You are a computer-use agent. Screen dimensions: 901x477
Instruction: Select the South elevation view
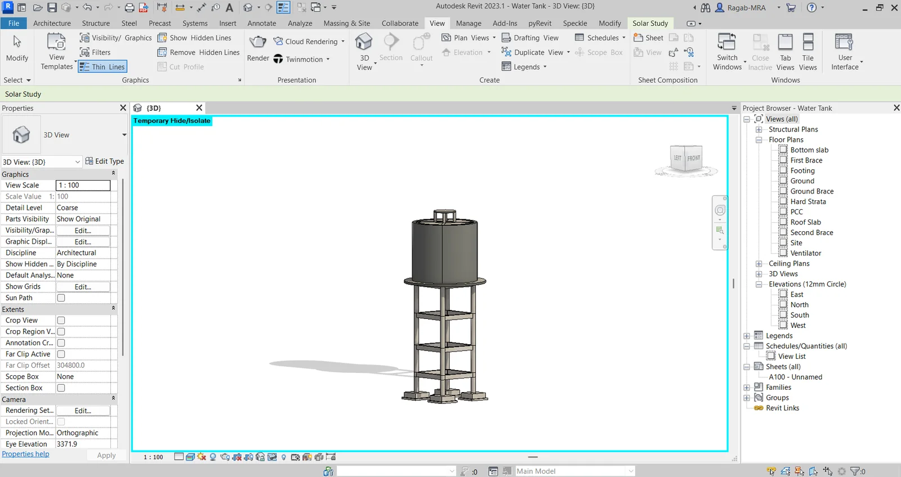799,315
